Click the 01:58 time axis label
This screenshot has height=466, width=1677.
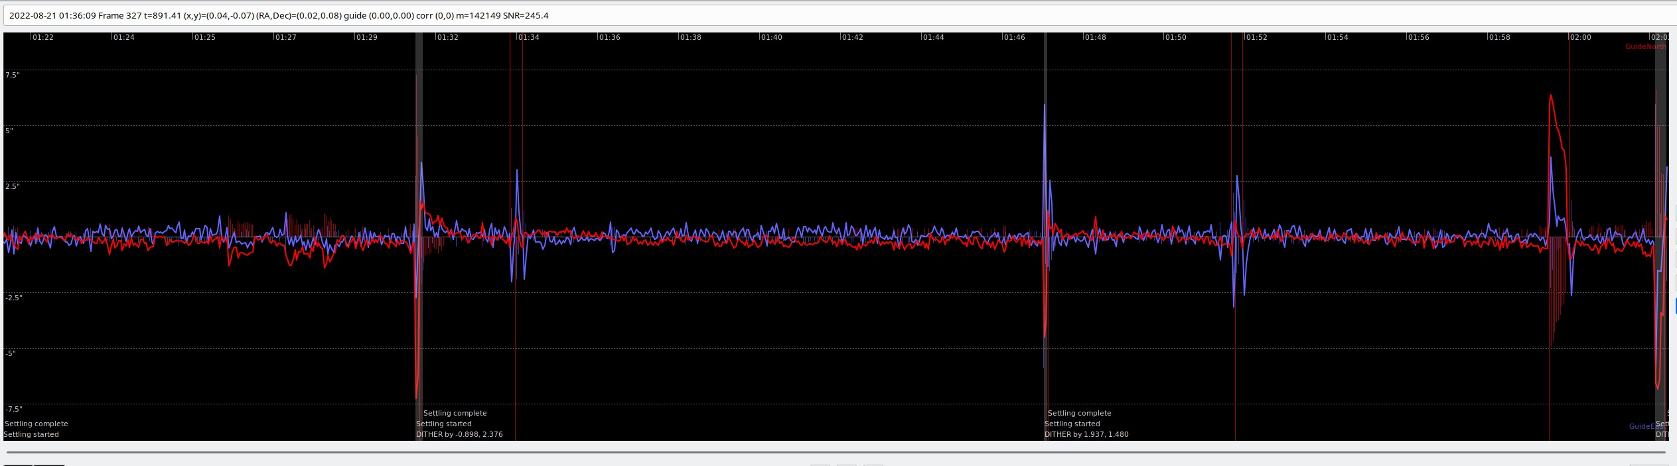(1500, 37)
